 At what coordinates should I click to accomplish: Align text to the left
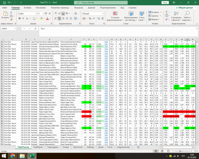[56, 18]
